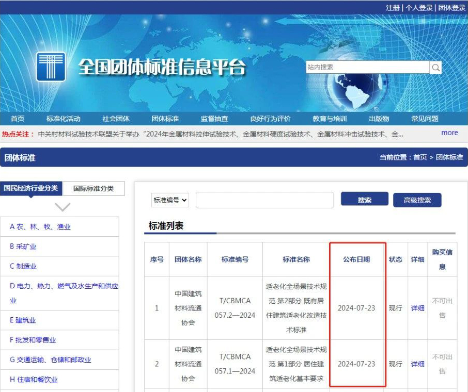
Task: Click 中国建筑材料流通协会 in row 1
Action: (188, 308)
